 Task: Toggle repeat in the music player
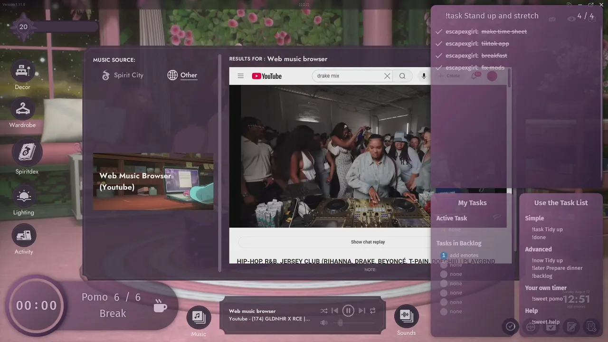[373, 311]
